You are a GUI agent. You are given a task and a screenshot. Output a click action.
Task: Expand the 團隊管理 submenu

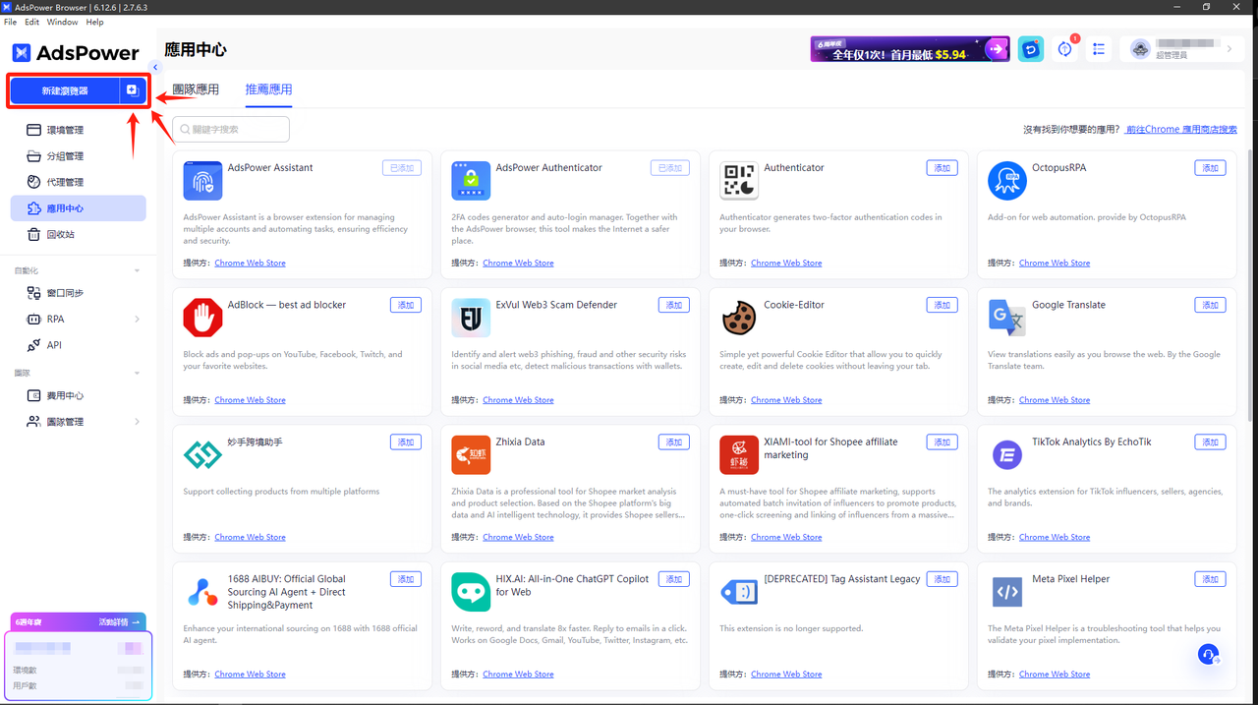coord(137,422)
